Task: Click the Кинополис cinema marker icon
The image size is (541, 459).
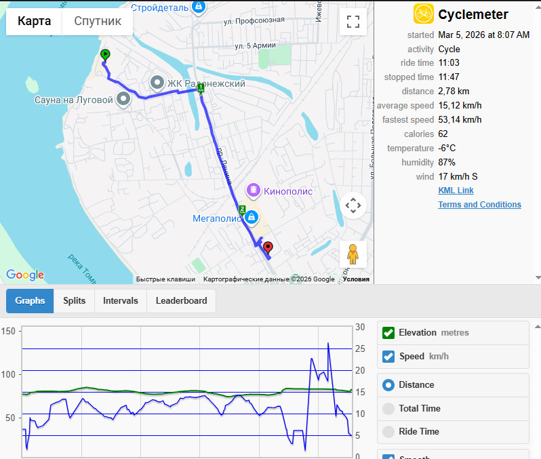Action: point(254,190)
